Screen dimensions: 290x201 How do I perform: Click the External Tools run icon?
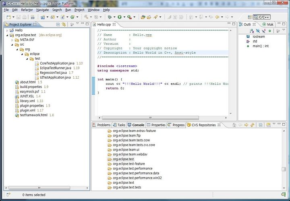coord(129,17)
